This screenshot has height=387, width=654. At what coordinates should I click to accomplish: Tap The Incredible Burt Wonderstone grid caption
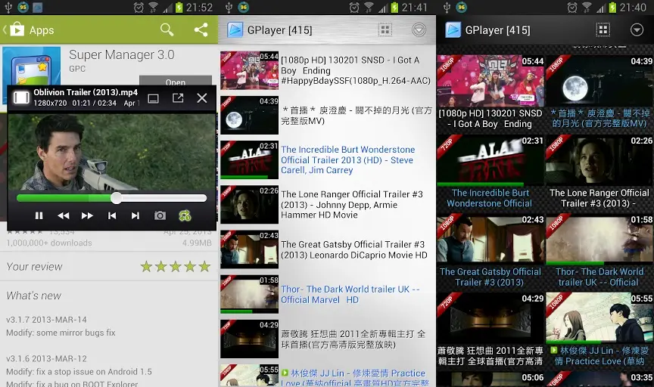[490, 198]
